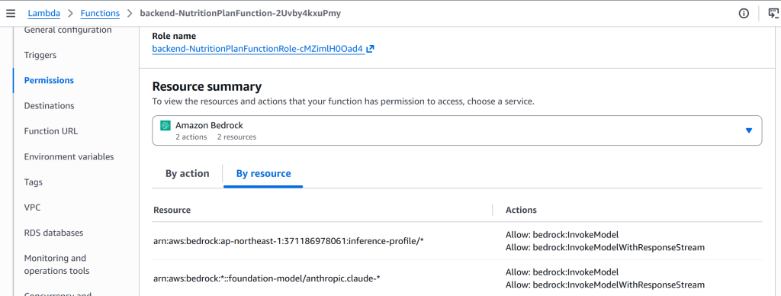Image resolution: width=781 pixels, height=296 pixels.
Task: Select the By resource tab
Action: (x=263, y=174)
